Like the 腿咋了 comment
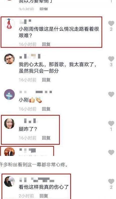 pos(111,124)
